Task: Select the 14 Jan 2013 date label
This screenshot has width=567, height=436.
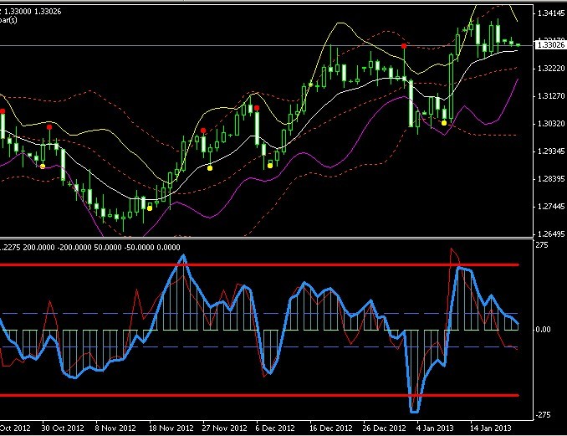Action: tap(490, 428)
